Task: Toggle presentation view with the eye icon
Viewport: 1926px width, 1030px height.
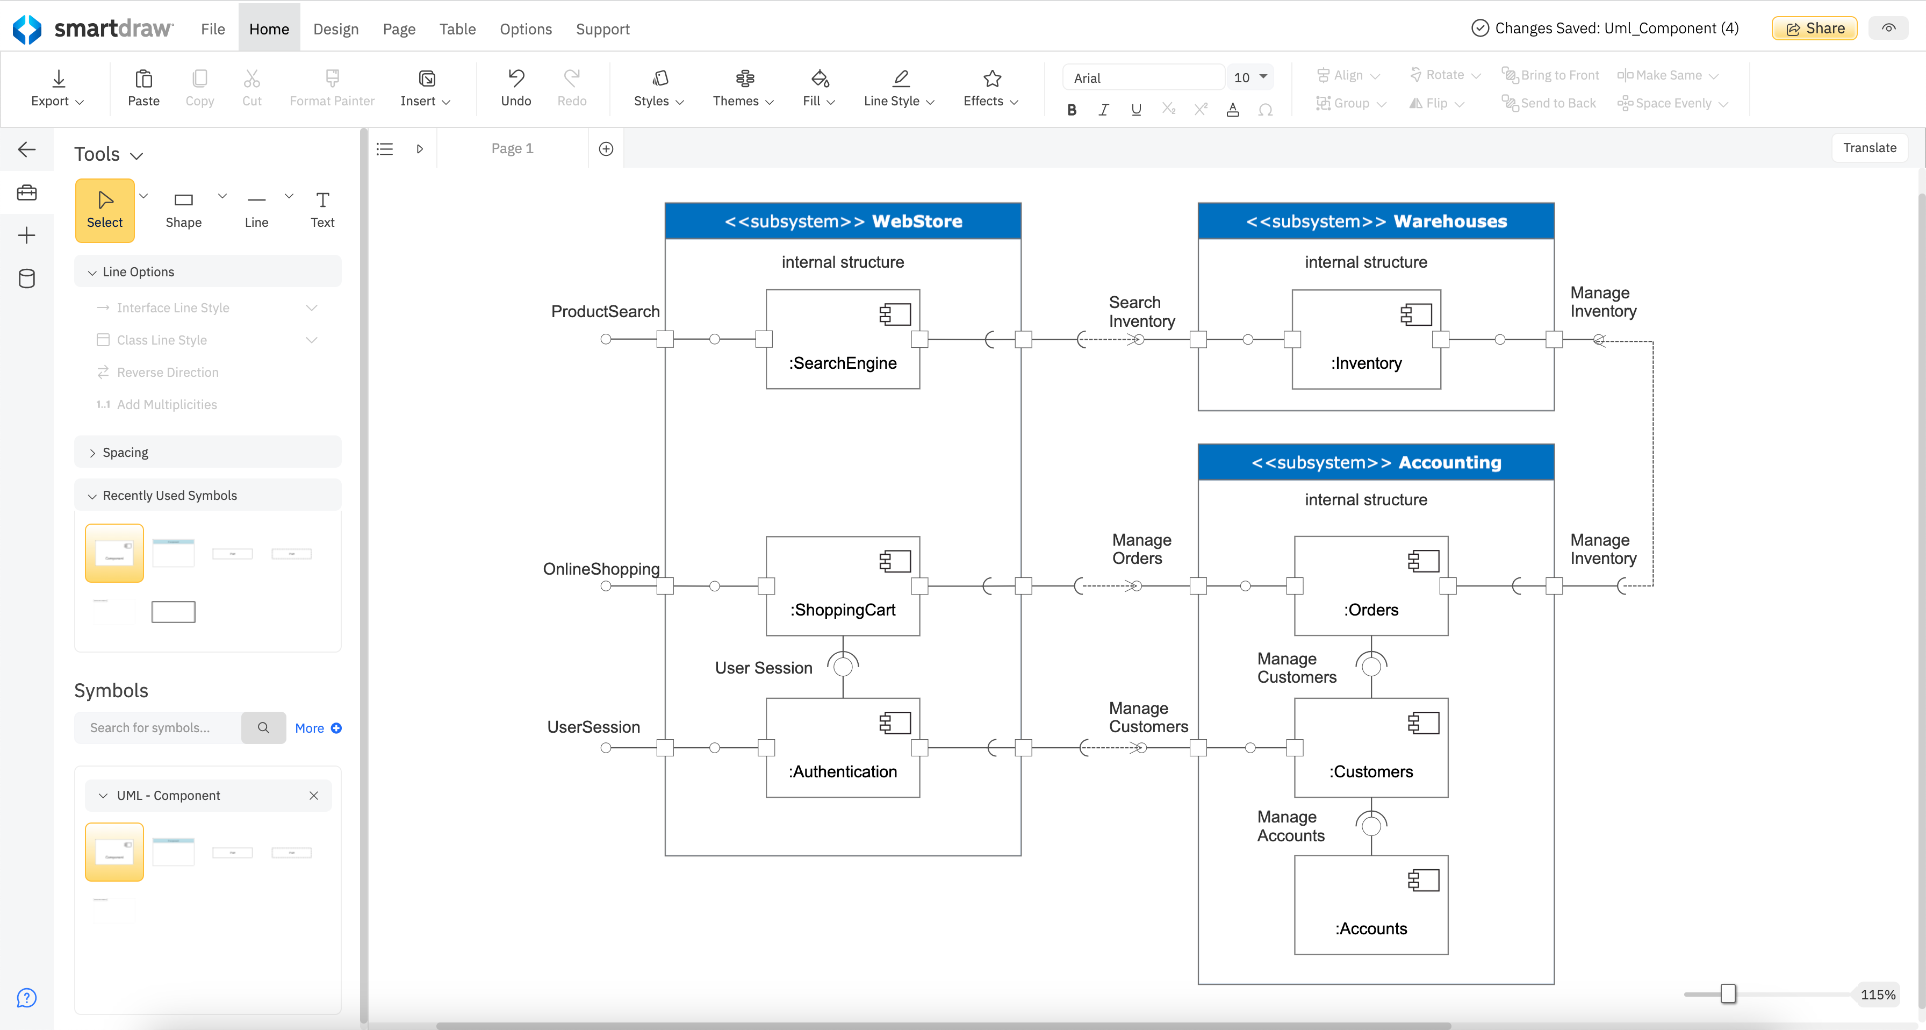Action: coord(1888,27)
